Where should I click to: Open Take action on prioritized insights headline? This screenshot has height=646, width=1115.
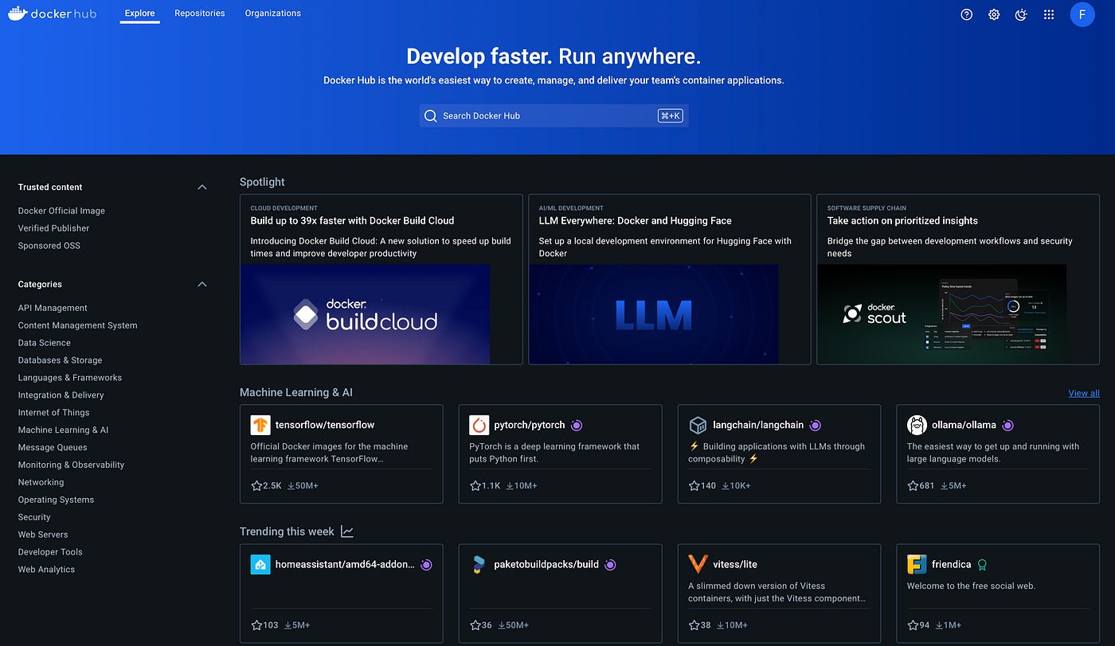pos(902,221)
